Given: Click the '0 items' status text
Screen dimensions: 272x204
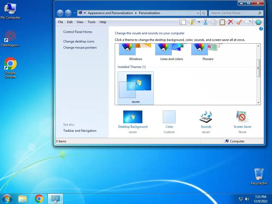Looking at the screenshot, I should [x=61, y=141].
